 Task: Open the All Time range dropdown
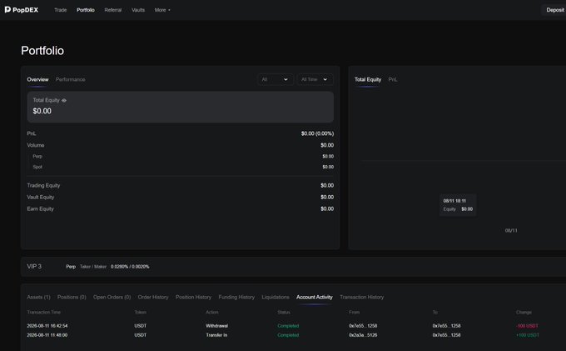coord(315,79)
